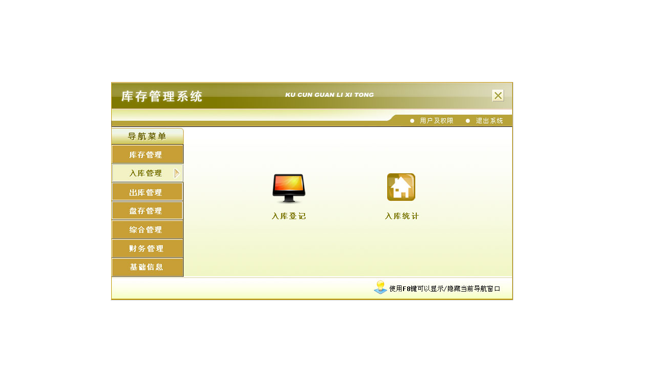Click the 入库登记 text label

(x=289, y=216)
